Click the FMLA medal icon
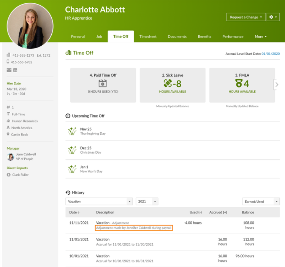 pos(238,83)
